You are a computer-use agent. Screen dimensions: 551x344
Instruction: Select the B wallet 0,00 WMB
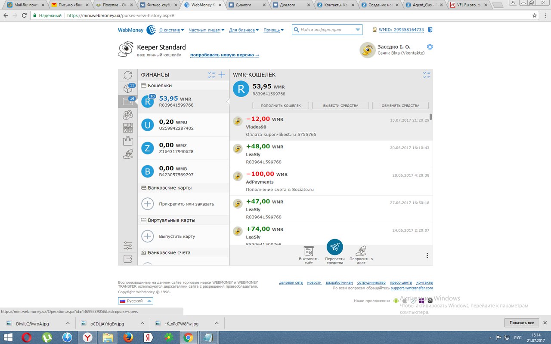(x=183, y=171)
